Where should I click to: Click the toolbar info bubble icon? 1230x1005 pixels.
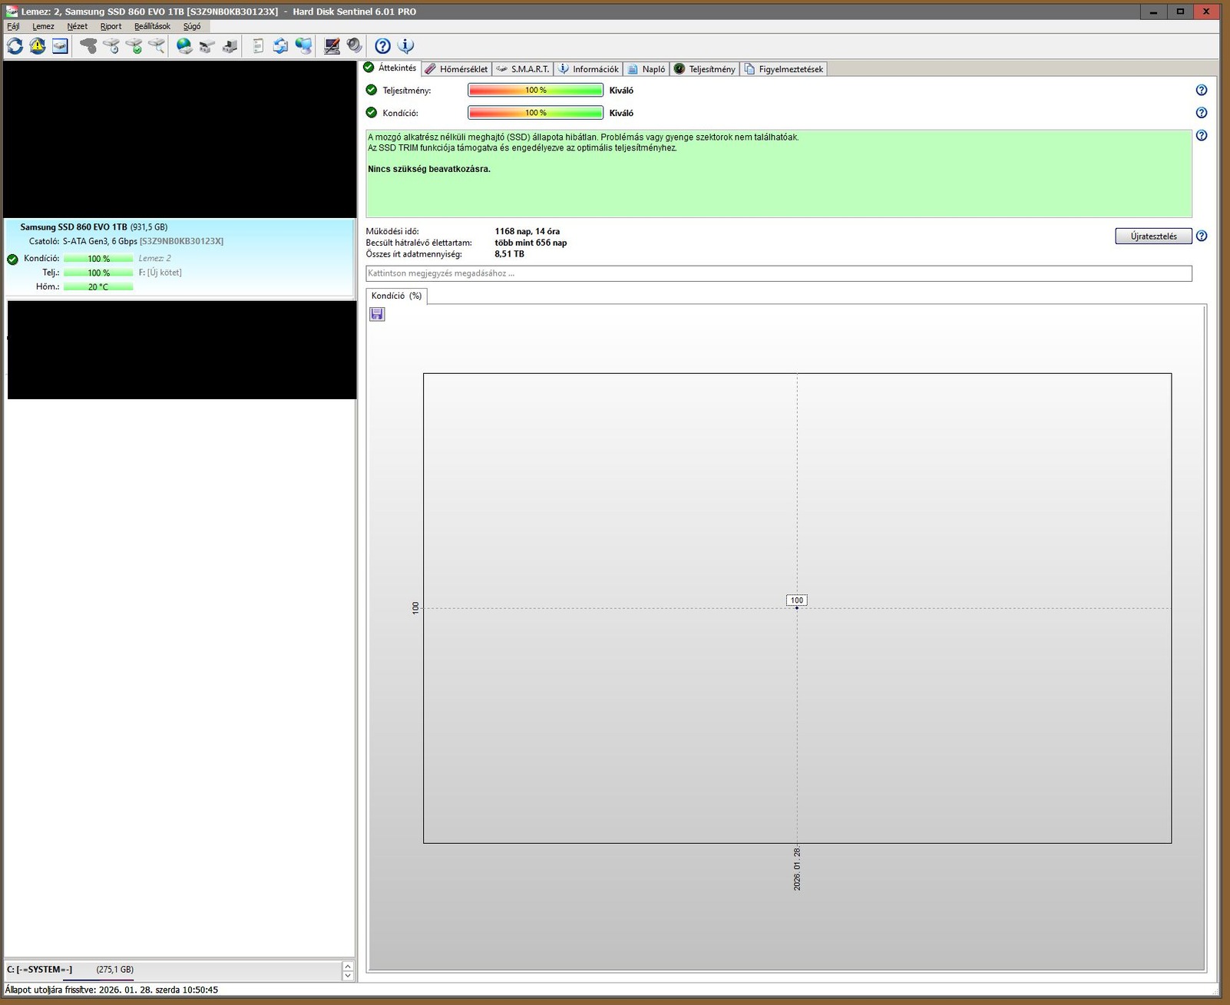click(x=405, y=46)
